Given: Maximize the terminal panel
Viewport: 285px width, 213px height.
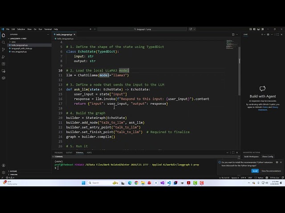Looking at the screenshot, I should (x=233, y=153).
